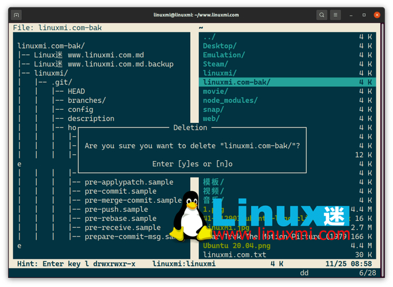The height and width of the screenshot is (287, 393).
Task: Click linuxmi.com-bak/ root in tree preview
Action: point(51,46)
